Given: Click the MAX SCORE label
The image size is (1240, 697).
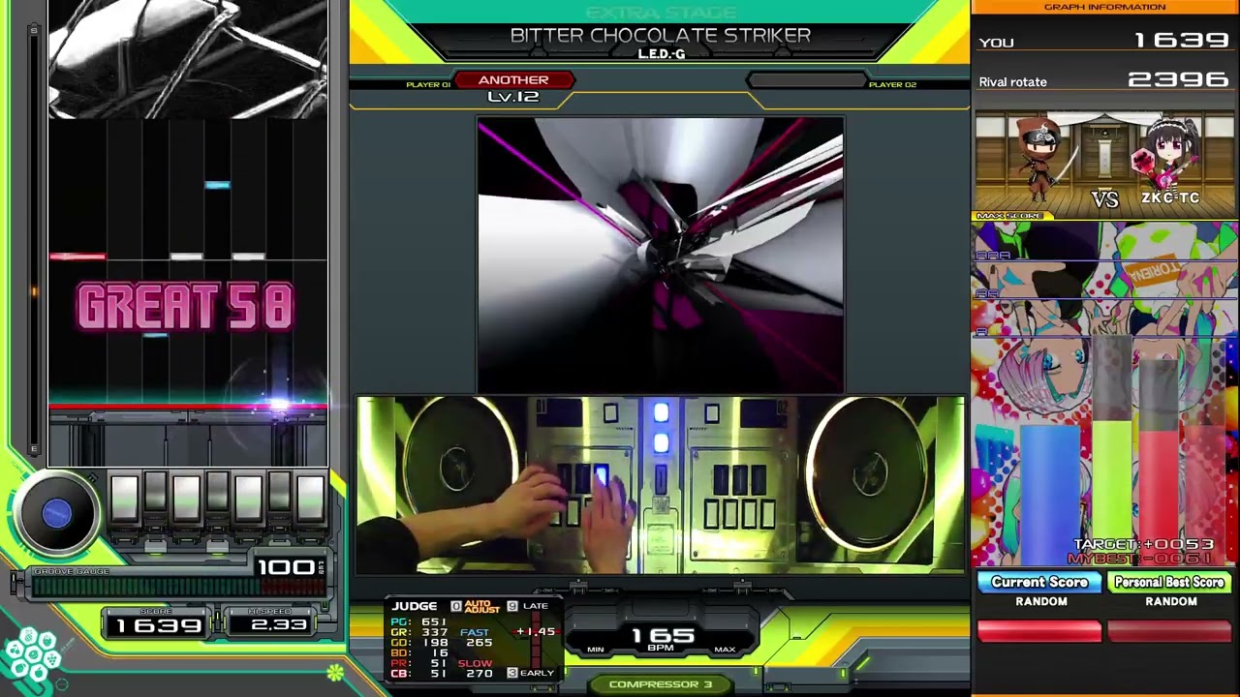Looking at the screenshot, I should tap(1009, 216).
